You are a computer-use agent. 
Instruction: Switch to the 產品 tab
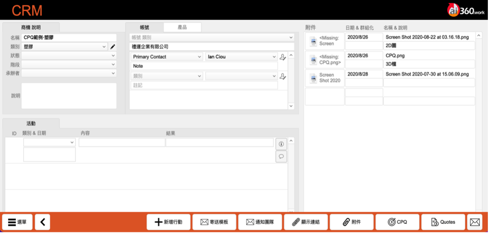tap(182, 27)
